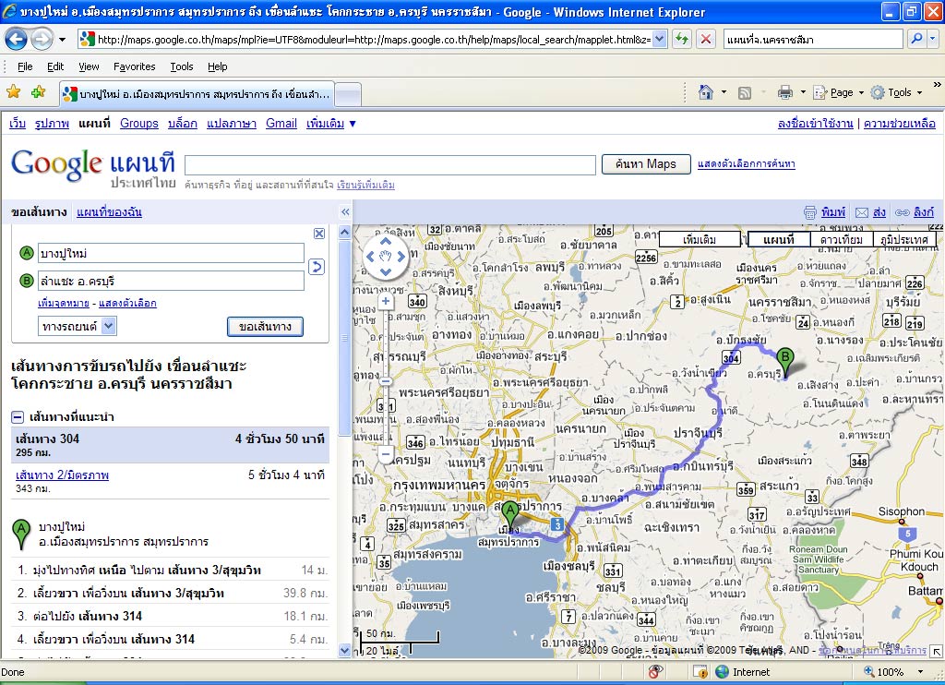Click the green A marker on the map
Image resolution: width=945 pixels, height=685 pixels.
[x=510, y=514]
